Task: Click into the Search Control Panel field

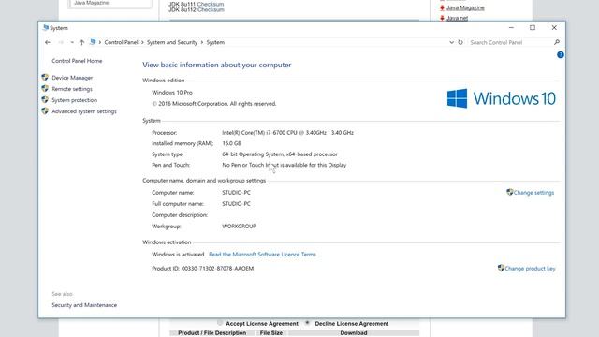Action: (x=510, y=42)
